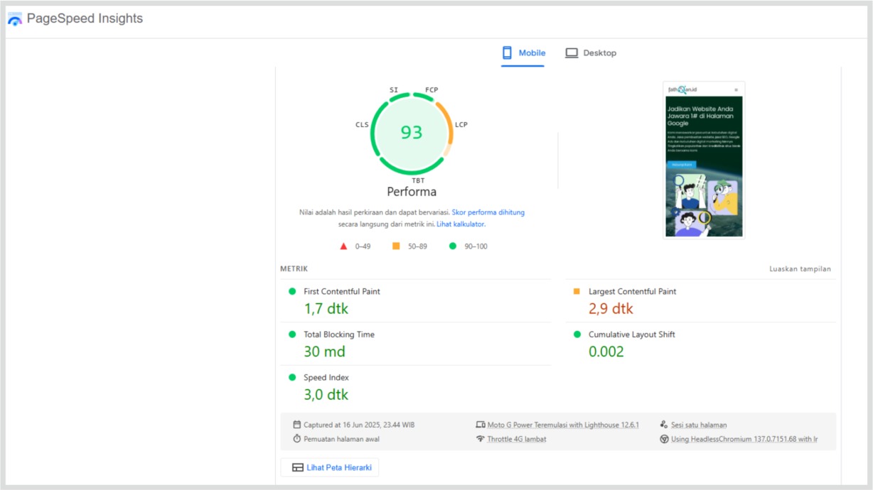
Task: Click the stopwatch icon beside 'Pemuatan halaman awal'
Action: 296,439
